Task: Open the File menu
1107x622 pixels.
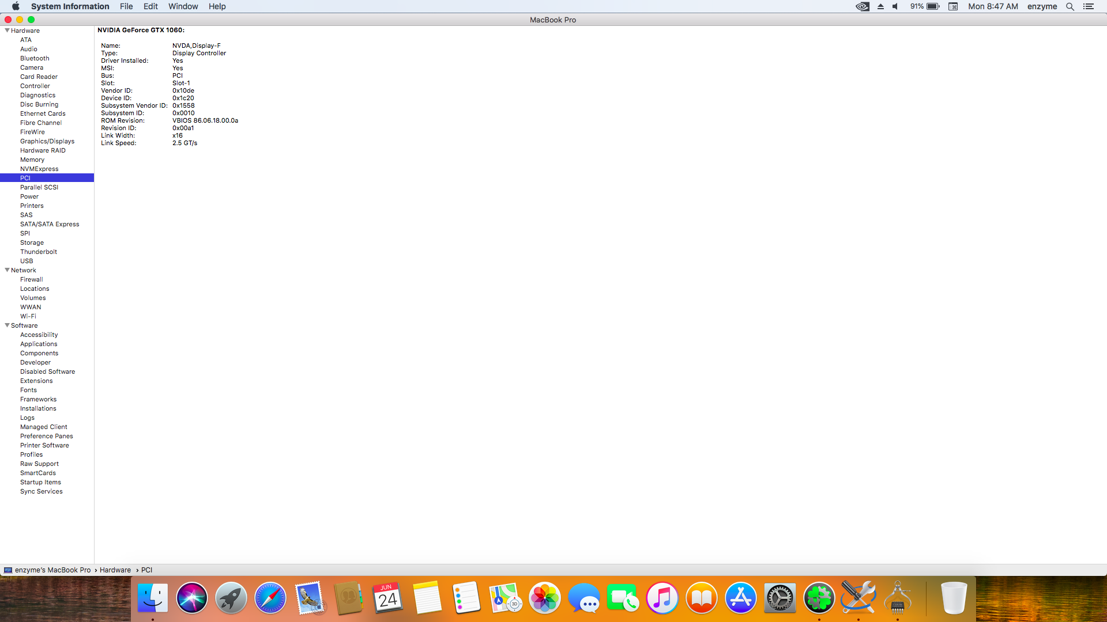Action: 126,6
